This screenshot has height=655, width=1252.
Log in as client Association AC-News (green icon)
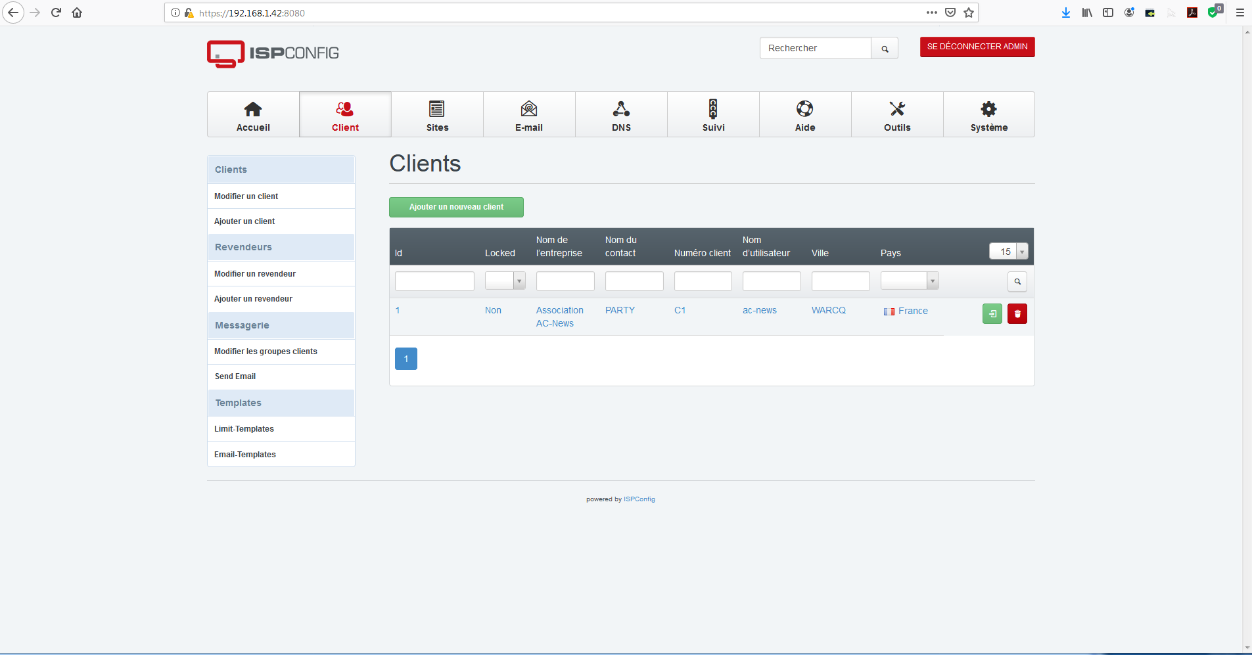992,314
